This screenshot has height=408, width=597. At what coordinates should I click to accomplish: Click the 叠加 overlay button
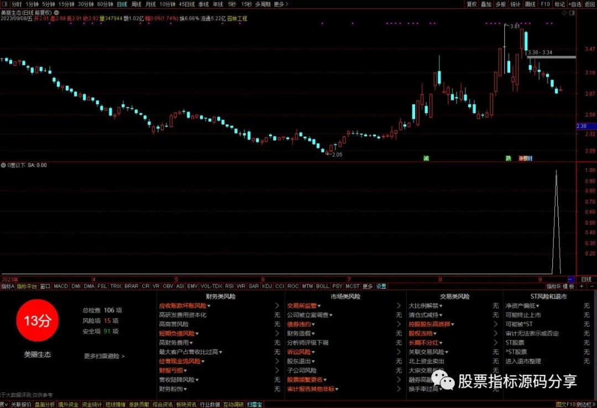[x=486, y=4]
